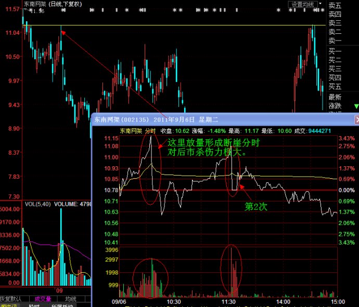The image size is (359, 307).
Task: Open the 设置均线 moving-average settings button
Action: coord(302,4)
